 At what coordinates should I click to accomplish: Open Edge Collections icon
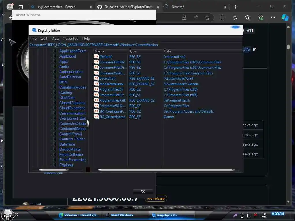coord(248,18)
